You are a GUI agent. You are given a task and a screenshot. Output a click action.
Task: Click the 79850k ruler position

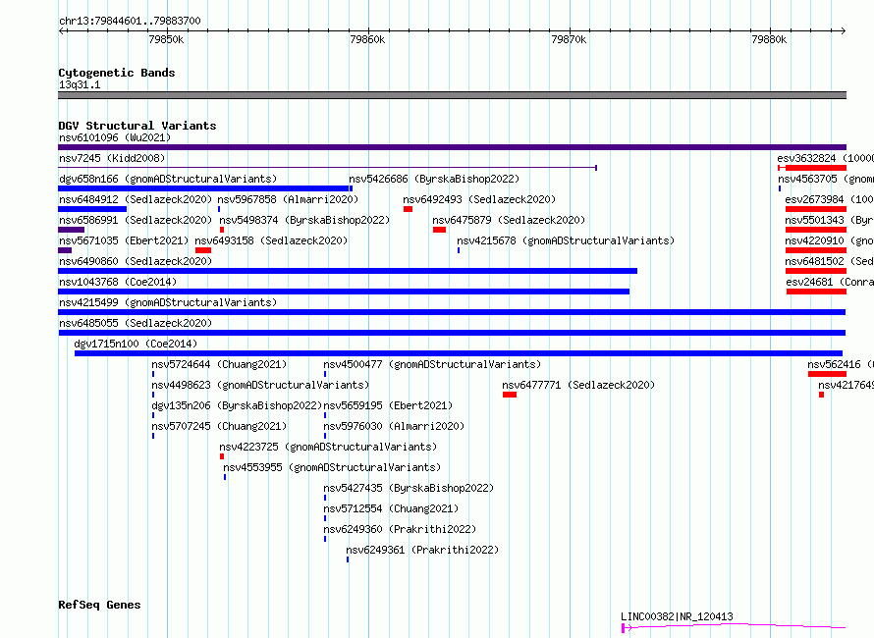click(166, 39)
